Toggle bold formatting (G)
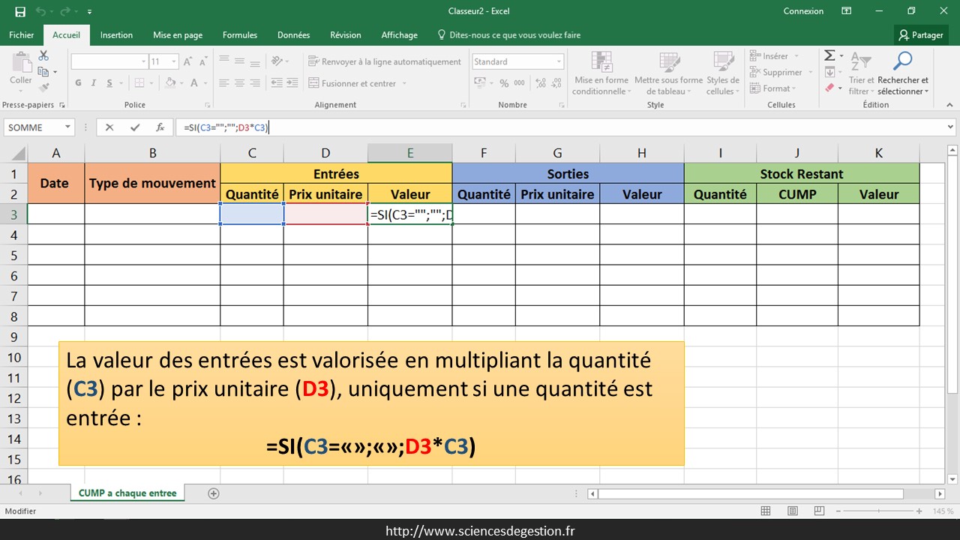This screenshot has width=960, height=540. click(79, 83)
